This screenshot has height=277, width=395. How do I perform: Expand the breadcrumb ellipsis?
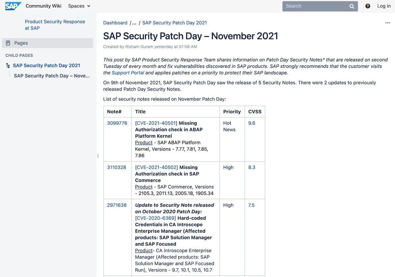134,23
